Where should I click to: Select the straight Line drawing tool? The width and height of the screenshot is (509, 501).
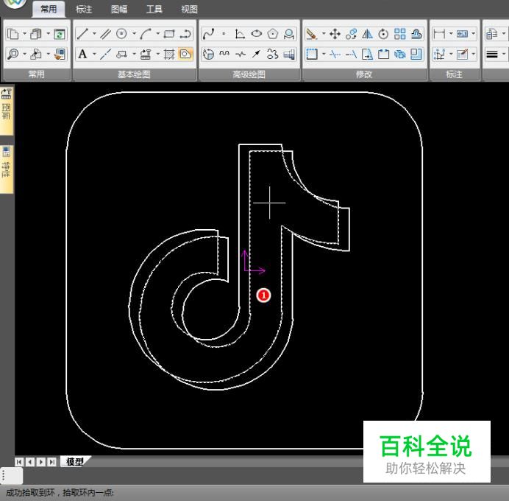(x=82, y=34)
